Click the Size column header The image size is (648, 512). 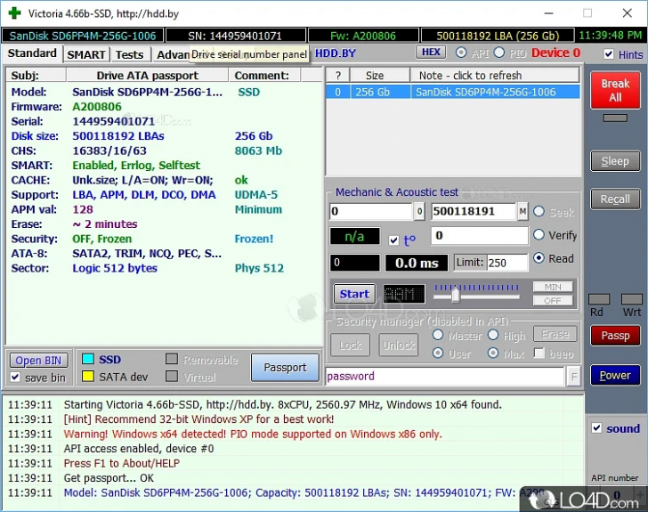pos(380,76)
